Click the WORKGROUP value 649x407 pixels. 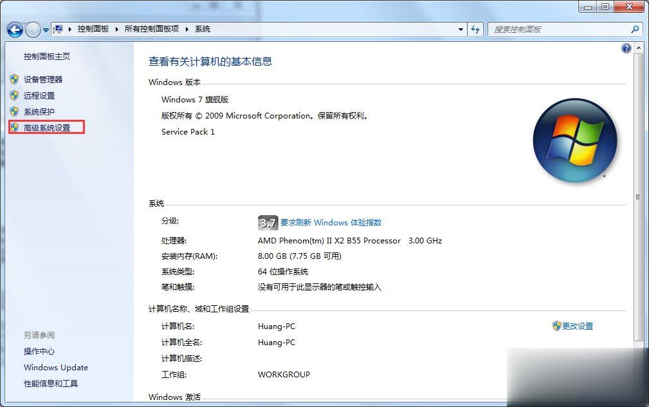284,375
